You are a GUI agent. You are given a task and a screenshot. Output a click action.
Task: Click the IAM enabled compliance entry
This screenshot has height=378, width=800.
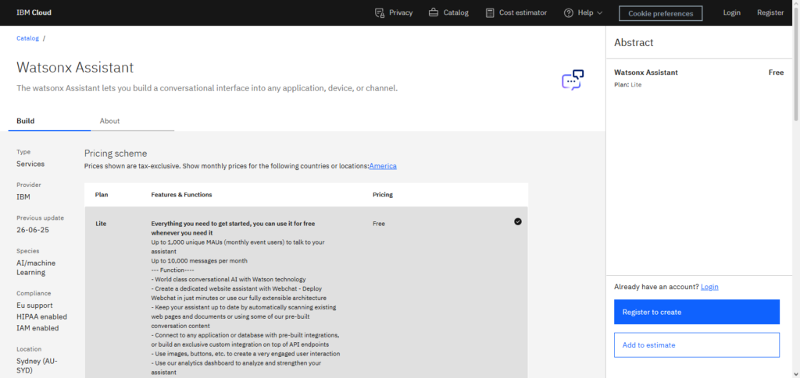pyautogui.click(x=37, y=328)
